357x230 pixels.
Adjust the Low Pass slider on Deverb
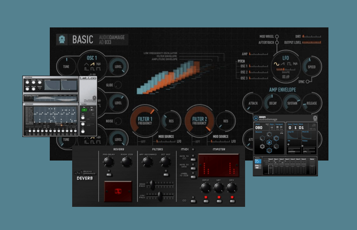[160, 195]
